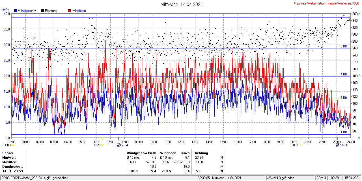Viewport: 362px width, 181px height.
Task: Click the 00:30:05 status bar clock
Action: pos(204,178)
